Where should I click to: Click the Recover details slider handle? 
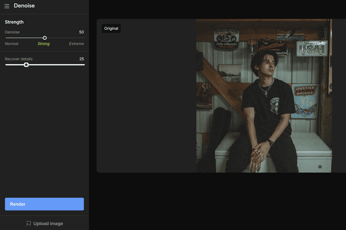(x=26, y=65)
